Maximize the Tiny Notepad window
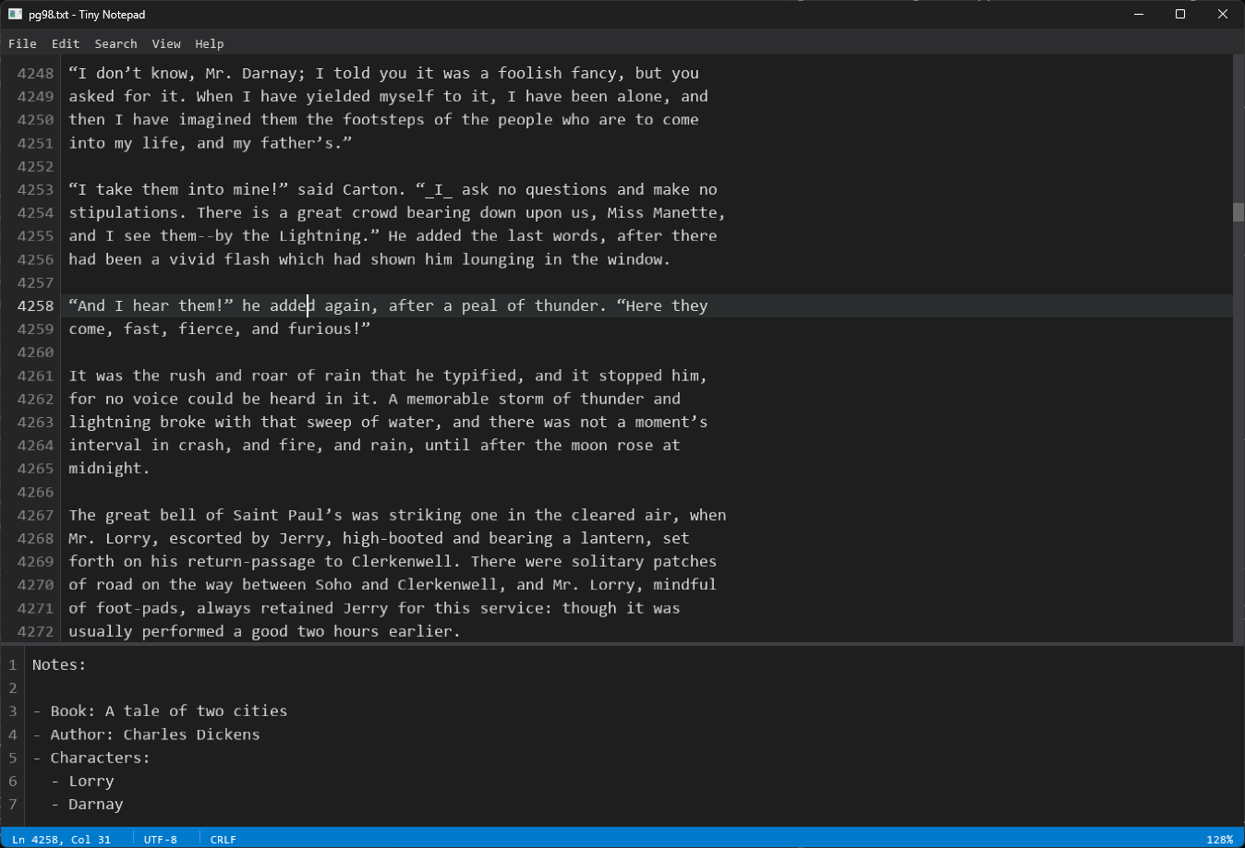This screenshot has height=848, width=1245. coord(1180,14)
